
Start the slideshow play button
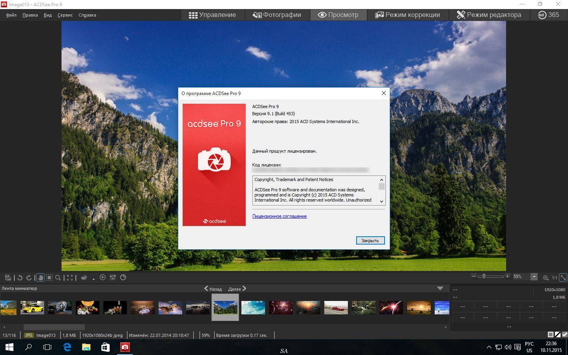click(103, 277)
